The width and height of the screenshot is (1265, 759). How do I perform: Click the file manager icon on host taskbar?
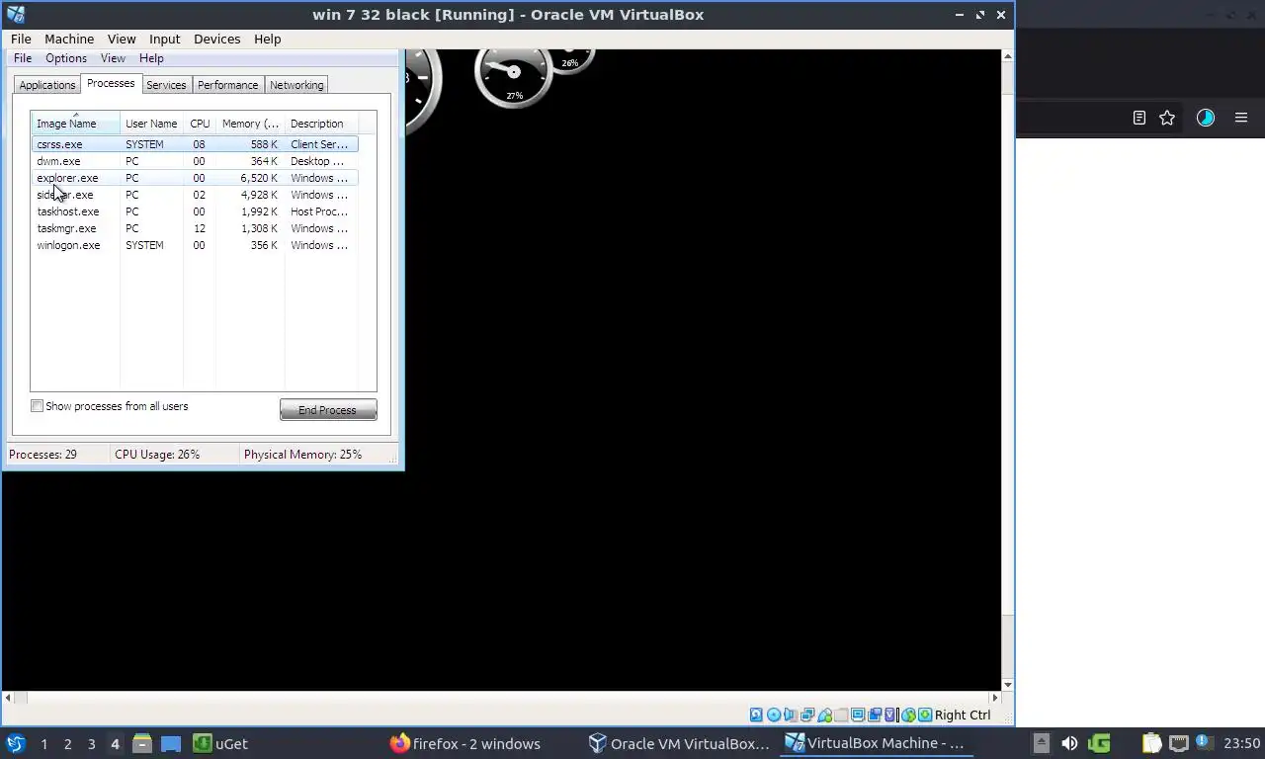tap(141, 743)
